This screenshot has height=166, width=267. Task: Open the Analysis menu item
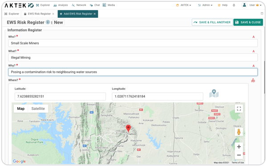coord(61,5)
